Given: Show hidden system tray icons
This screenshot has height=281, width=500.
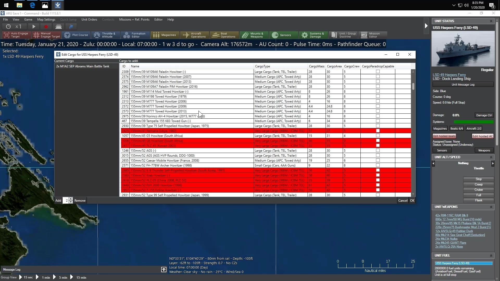Looking at the screenshot, I should [x=454, y=5].
